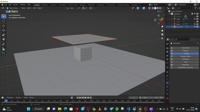Collapse the Collection tree
Viewport: 200px width, 112px height.
tap(169, 14)
